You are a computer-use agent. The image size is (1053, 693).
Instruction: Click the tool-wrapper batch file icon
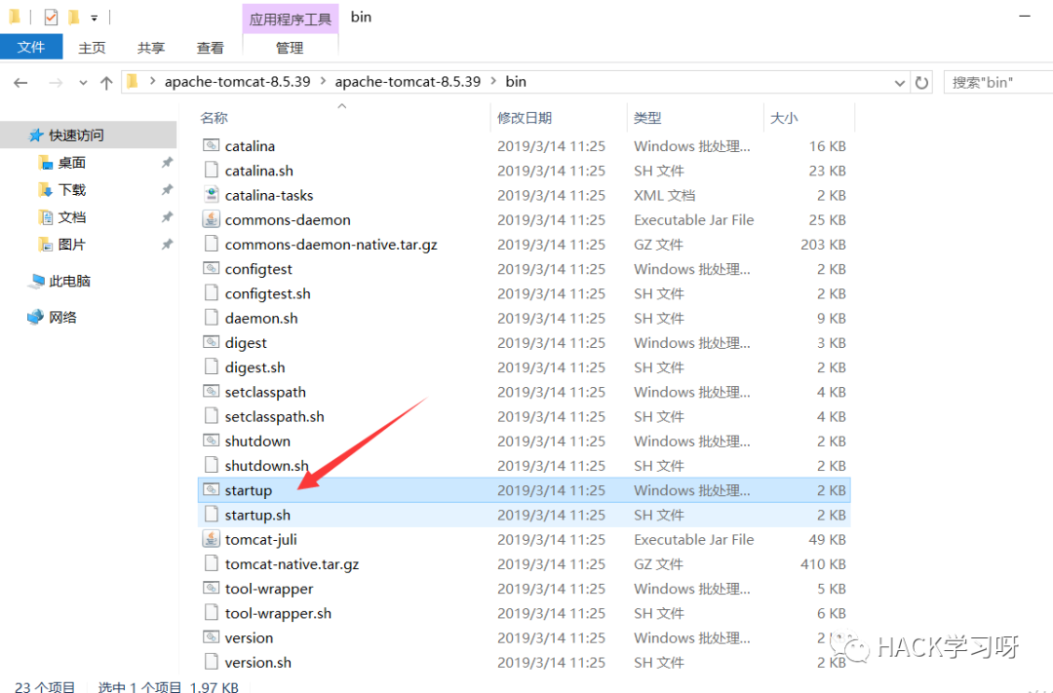coord(211,589)
